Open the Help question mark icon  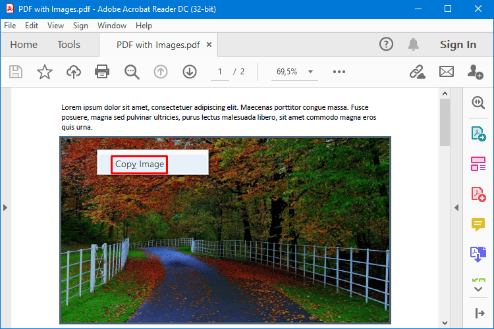click(386, 44)
